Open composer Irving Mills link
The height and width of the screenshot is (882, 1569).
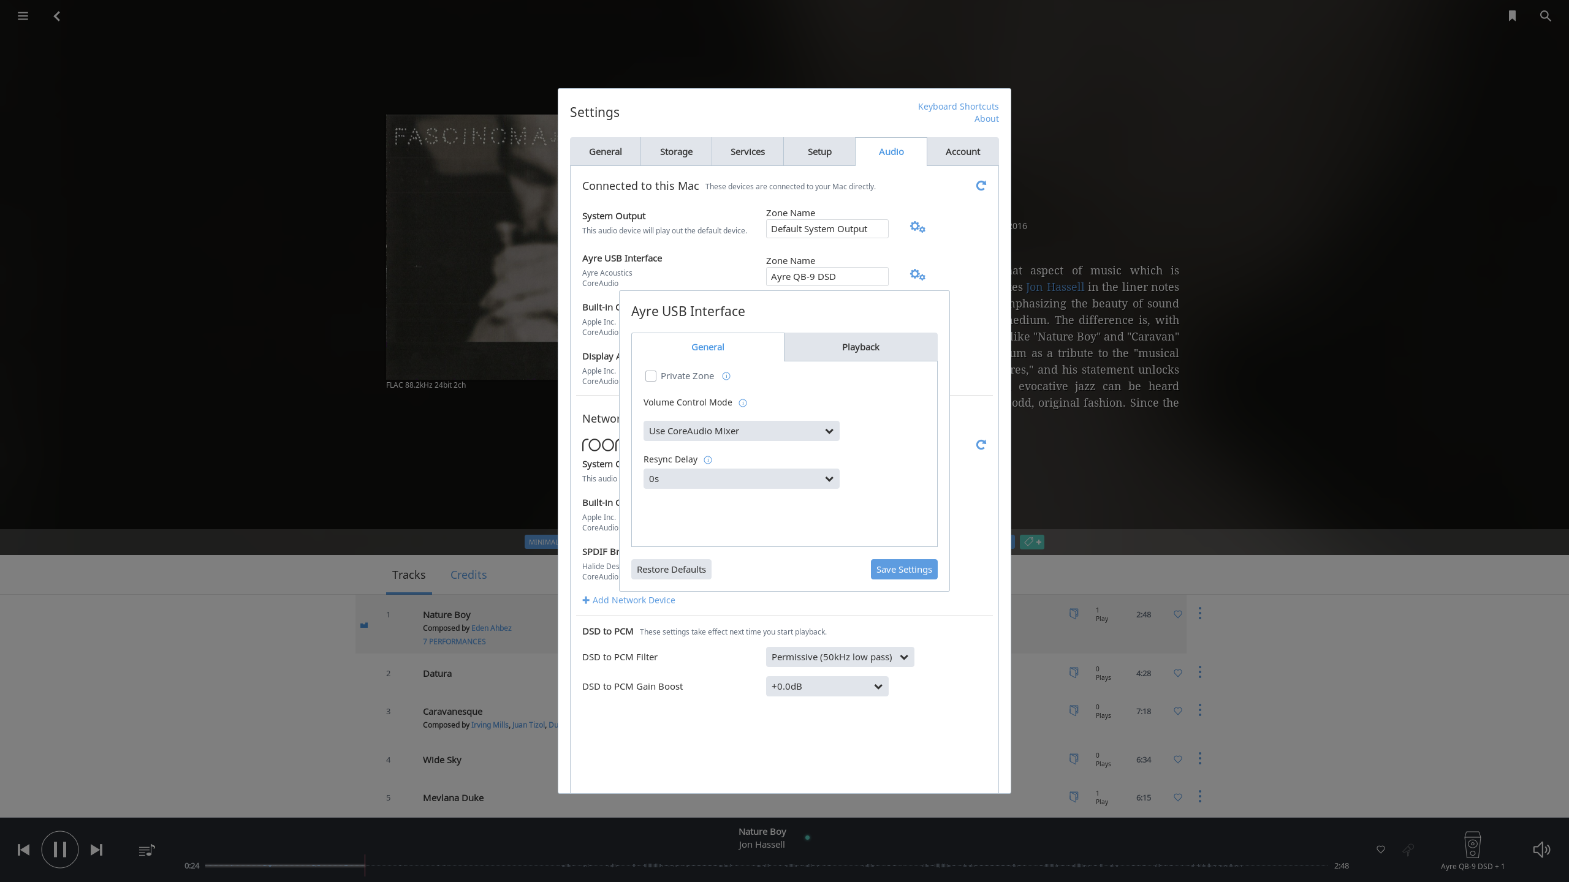click(490, 725)
